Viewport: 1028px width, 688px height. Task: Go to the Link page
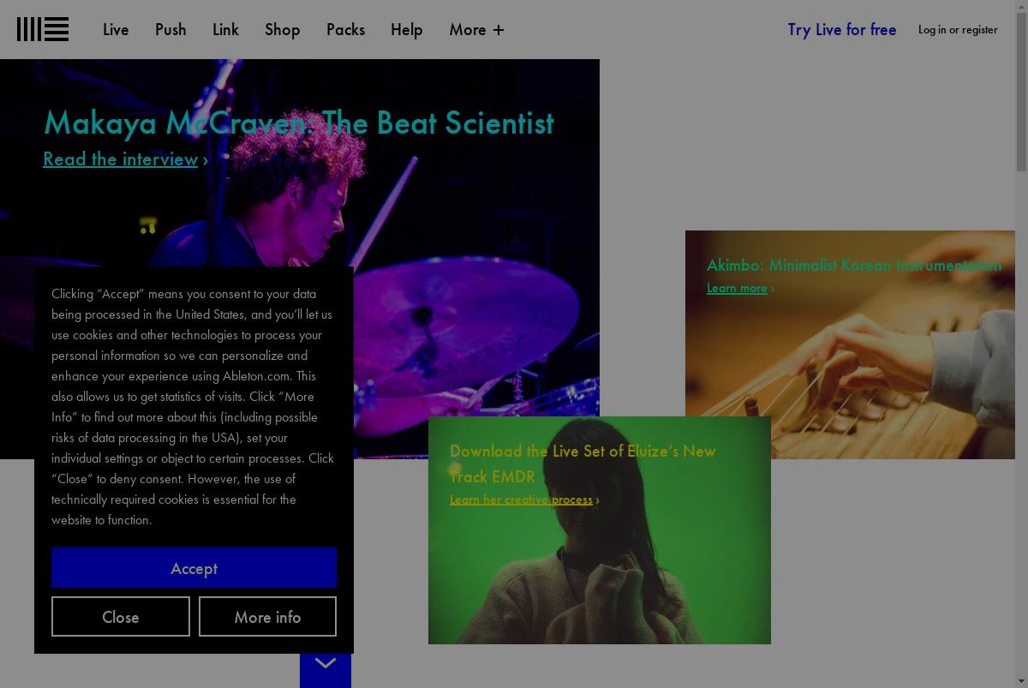225,29
